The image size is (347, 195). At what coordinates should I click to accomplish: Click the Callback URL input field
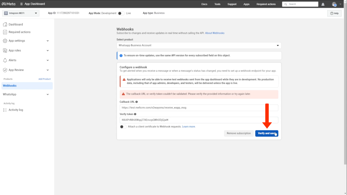coord(199,108)
